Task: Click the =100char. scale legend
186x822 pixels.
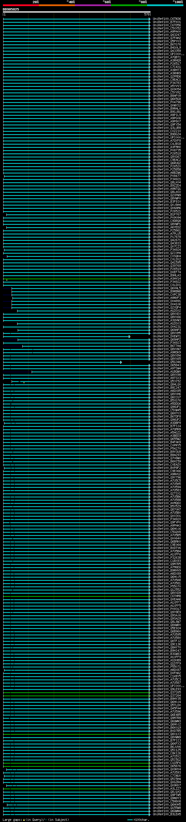Action: (x=138, y=819)
